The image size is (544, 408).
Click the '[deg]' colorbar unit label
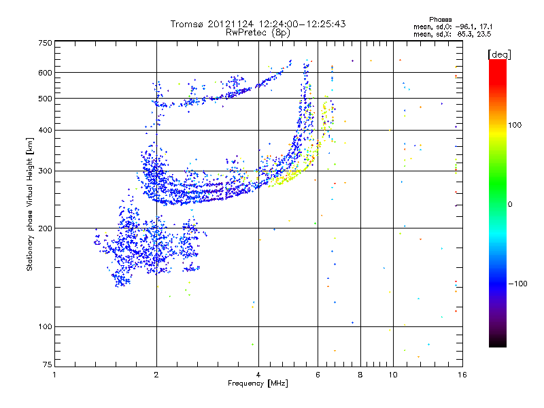pyautogui.click(x=499, y=54)
